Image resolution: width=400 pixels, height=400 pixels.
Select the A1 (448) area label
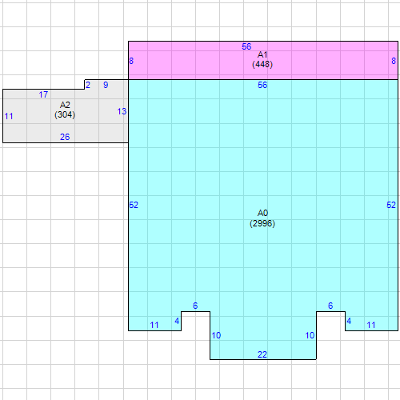tap(262, 59)
